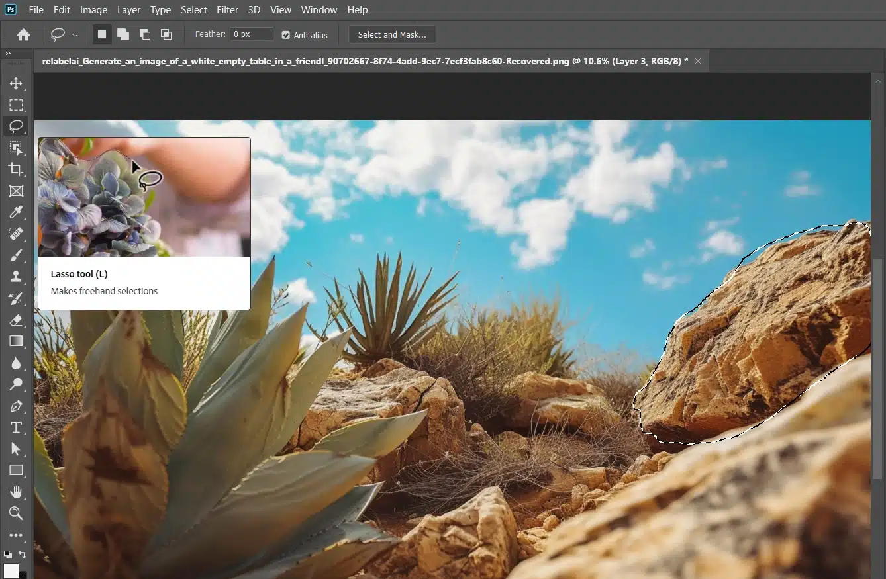Screen dimensions: 886x579
Task: Open the Edit menu
Action: tap(62, 10)
